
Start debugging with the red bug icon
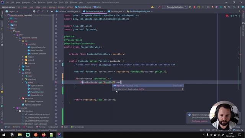pyautogui.click(x=194, y=7)
